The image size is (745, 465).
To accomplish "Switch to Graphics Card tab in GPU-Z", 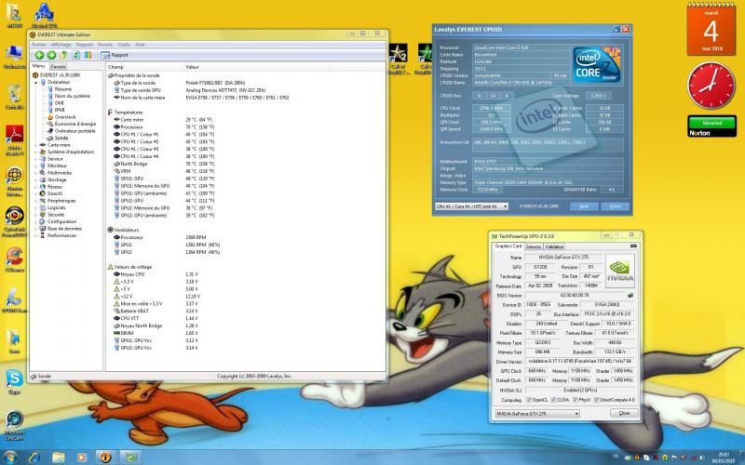I will click(508, 246).
